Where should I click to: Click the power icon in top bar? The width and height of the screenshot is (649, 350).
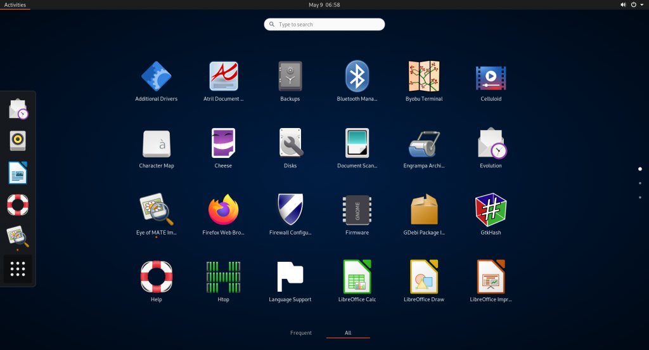(x=634, y=5)
